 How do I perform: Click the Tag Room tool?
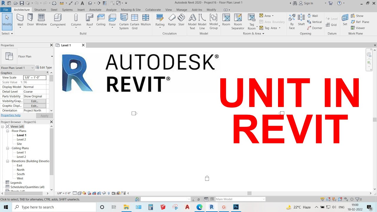tap(252, 22)
